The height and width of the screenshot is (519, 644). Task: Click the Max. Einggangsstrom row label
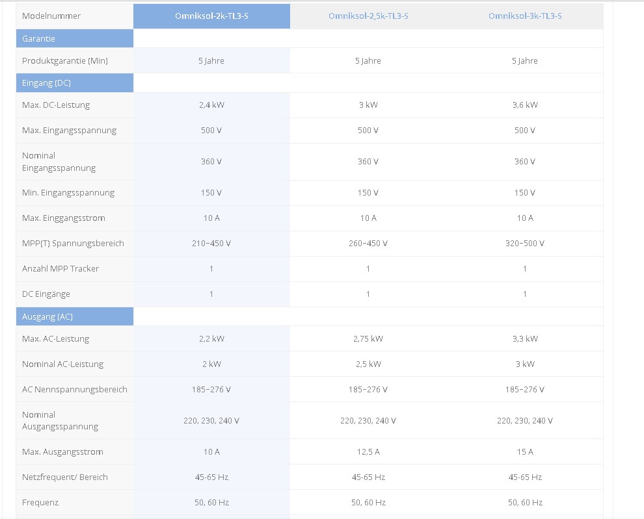click(64, 218)
